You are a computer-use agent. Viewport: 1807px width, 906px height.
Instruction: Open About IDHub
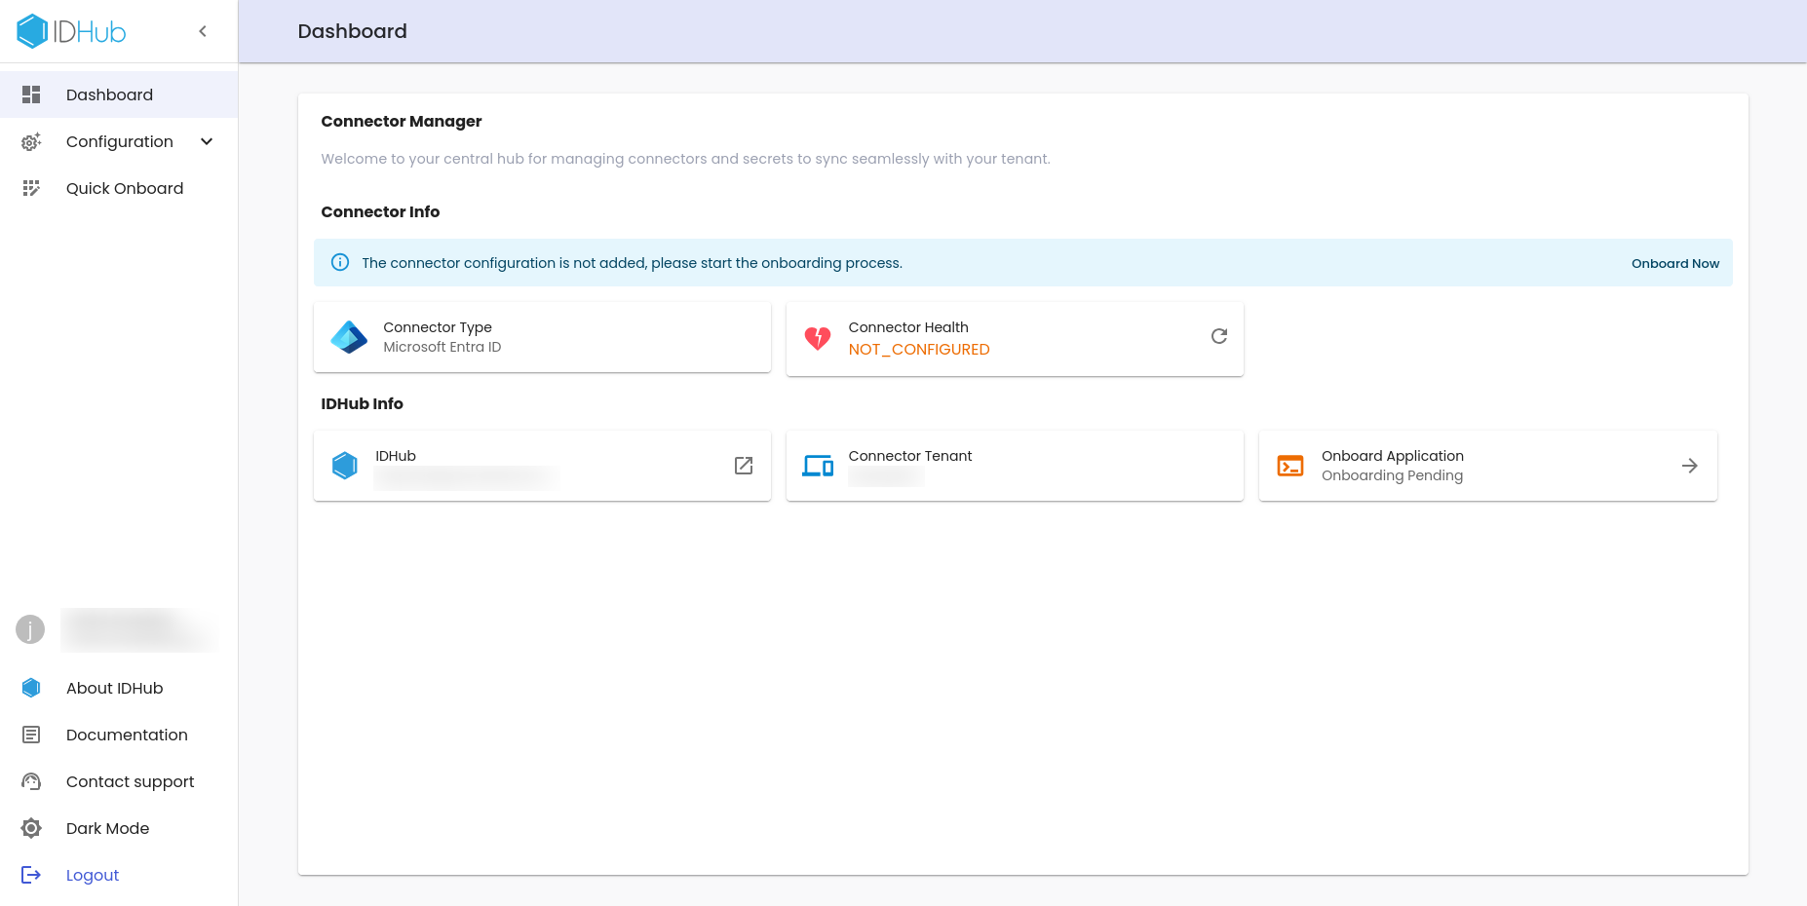pyautogui.click(x=114, y=688)
